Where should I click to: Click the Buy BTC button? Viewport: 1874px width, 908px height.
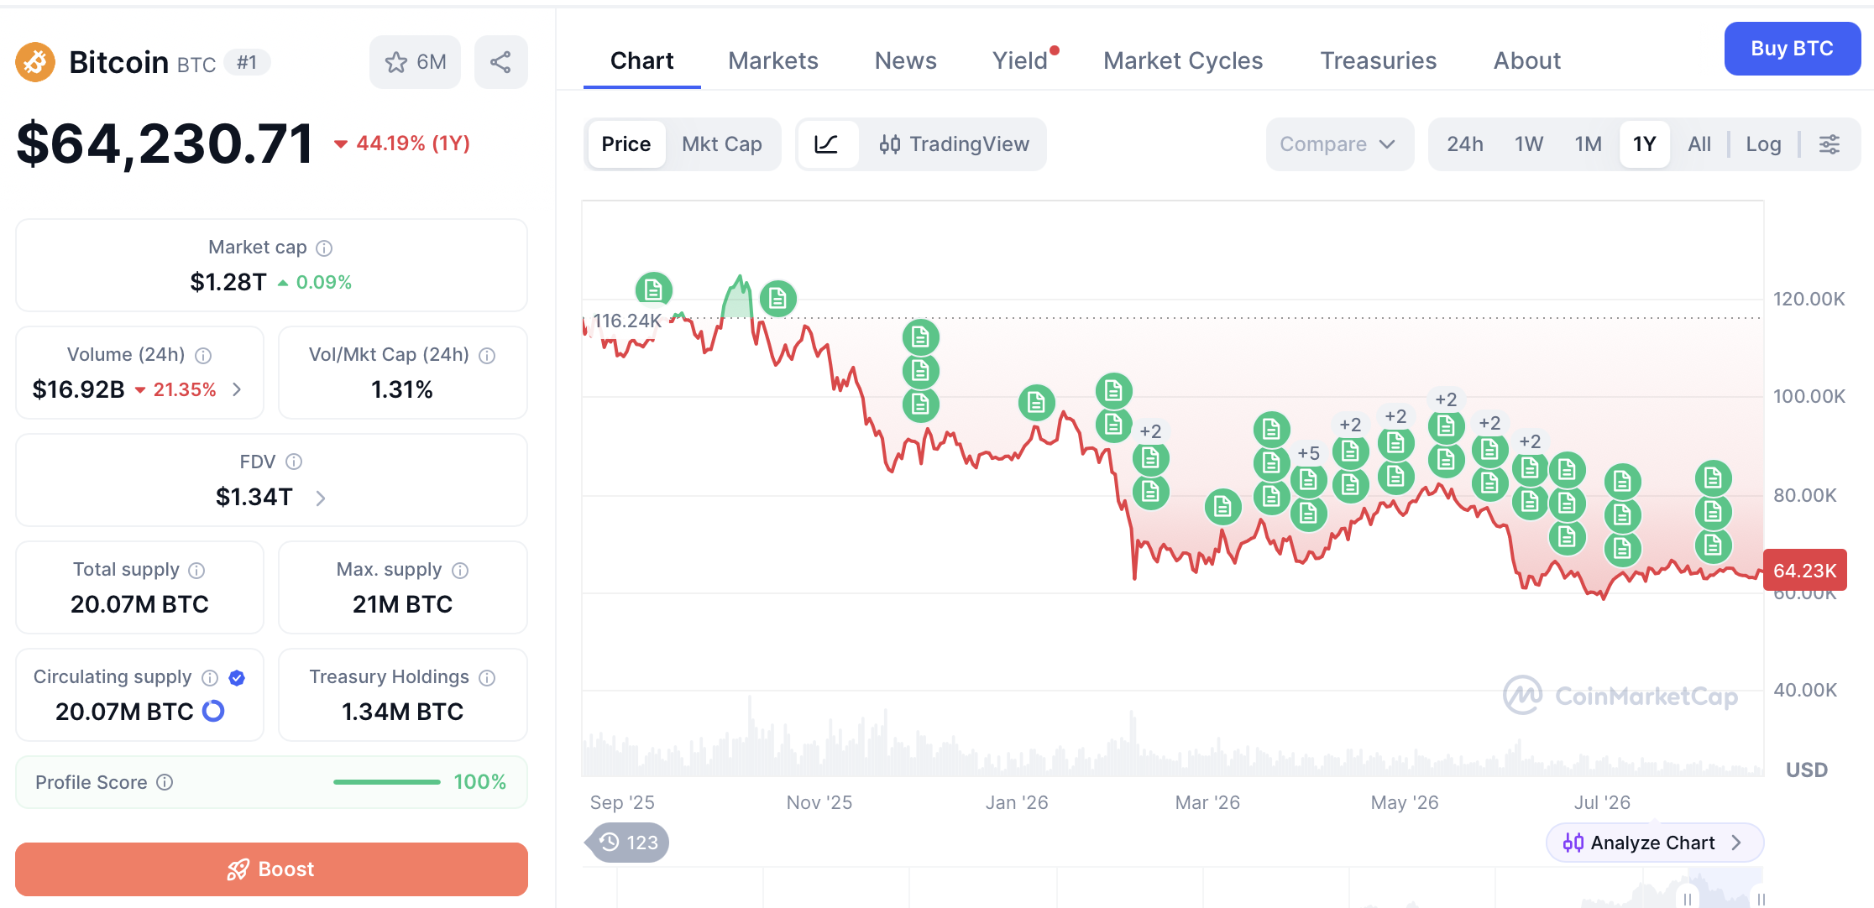[x=1792, y=49]
